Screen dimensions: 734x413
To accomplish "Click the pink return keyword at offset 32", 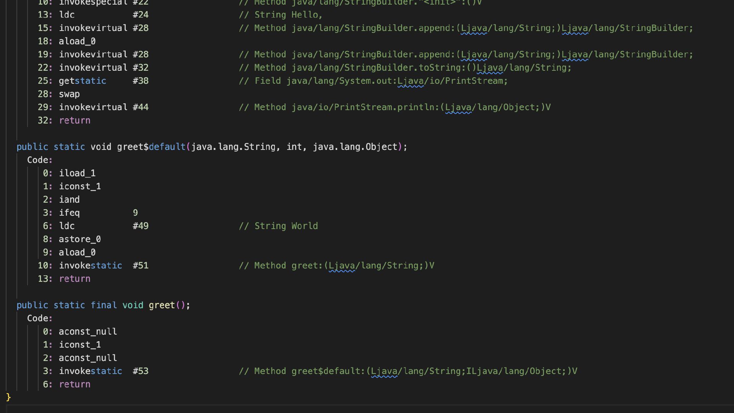I will (x=75, y=120).
